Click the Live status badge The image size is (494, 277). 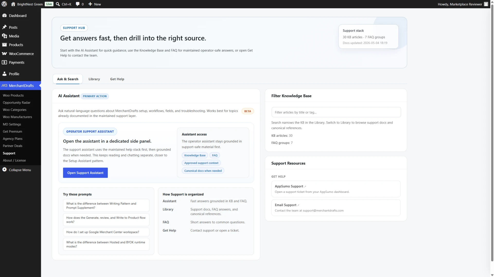[49, 4]
